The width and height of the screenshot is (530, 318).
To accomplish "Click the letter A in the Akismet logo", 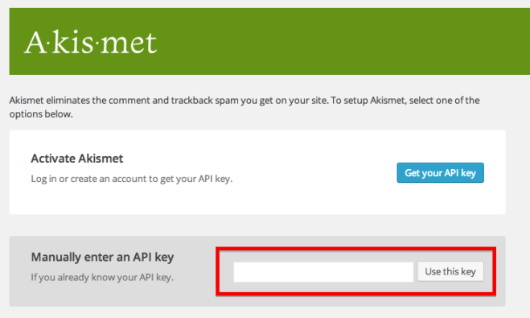I will click(34, 43).
